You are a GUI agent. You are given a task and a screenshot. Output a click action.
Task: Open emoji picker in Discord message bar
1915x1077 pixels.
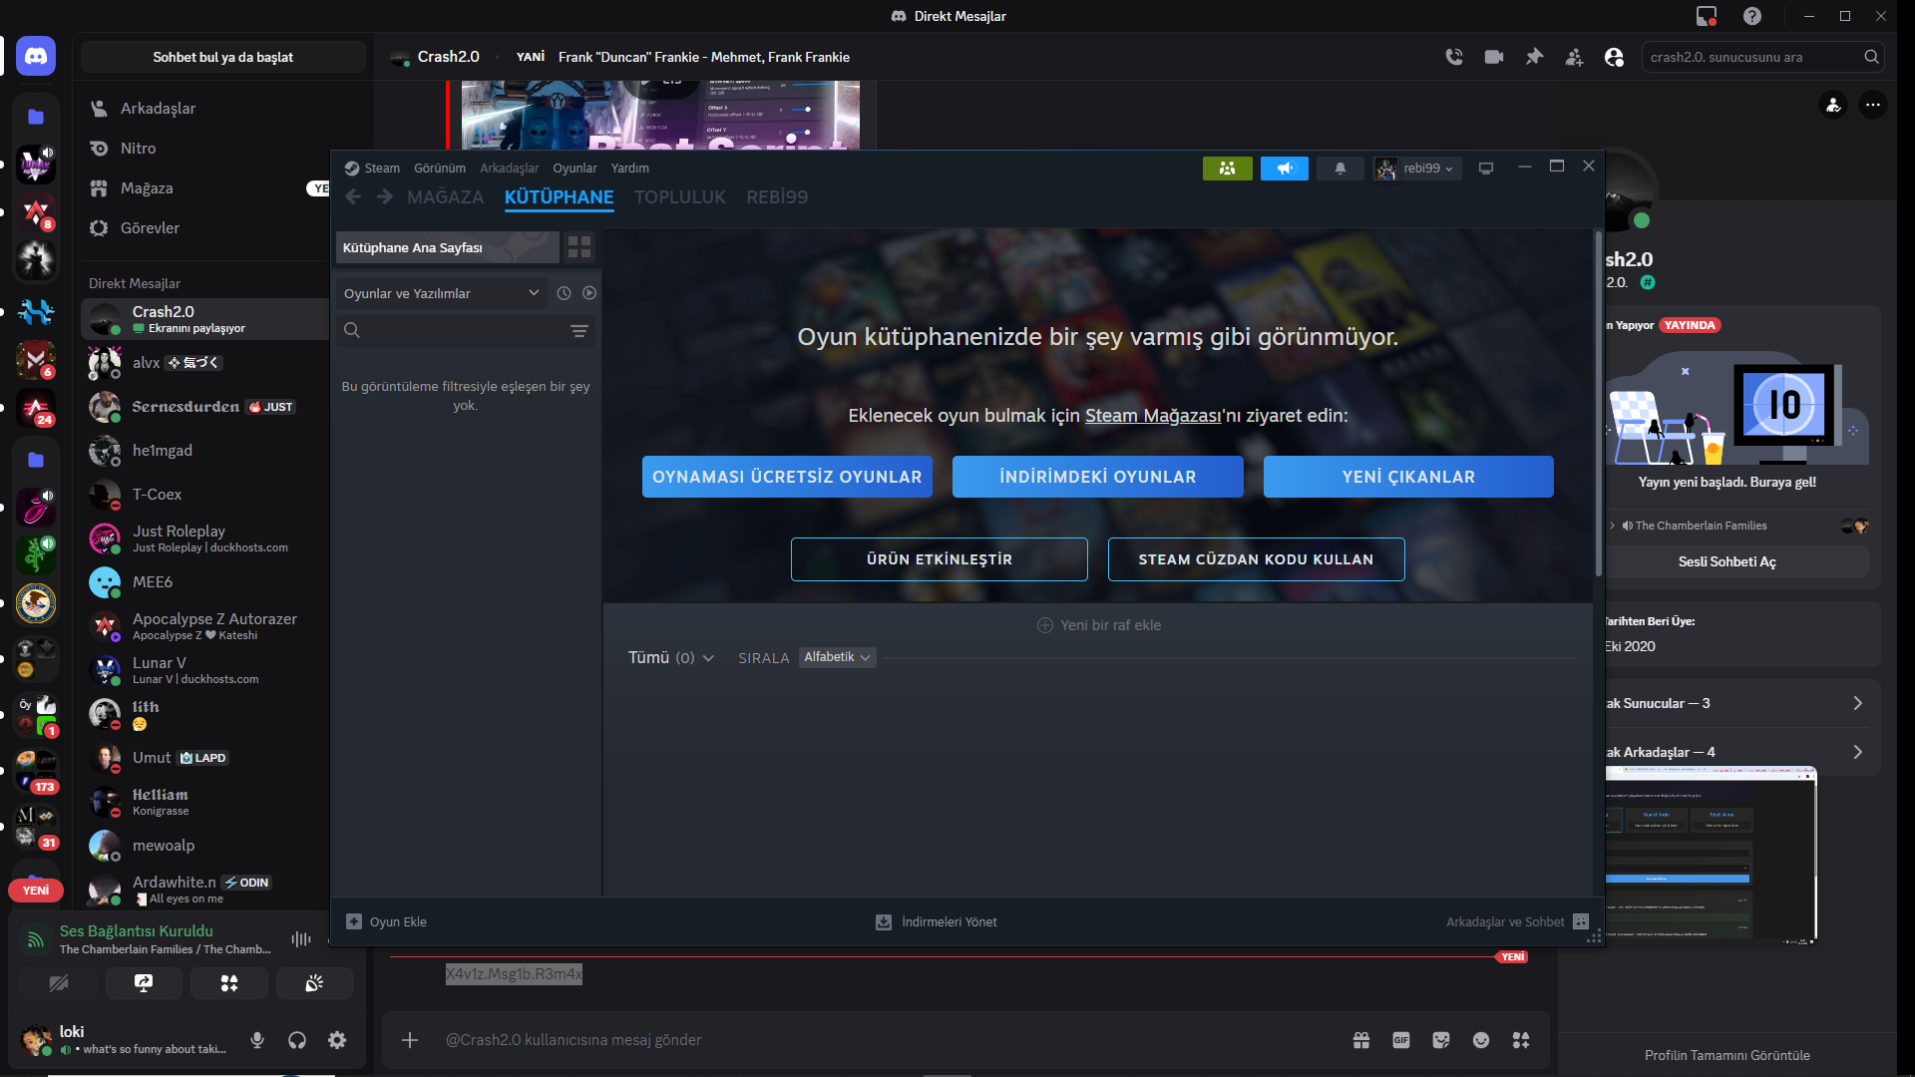click(x=1481, y=1040)
